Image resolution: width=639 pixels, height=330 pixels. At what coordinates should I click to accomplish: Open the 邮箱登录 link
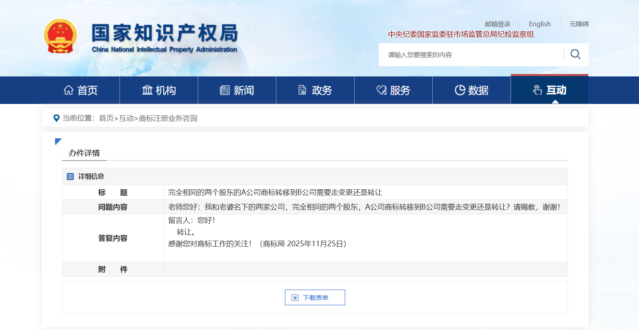coord(498,24)
